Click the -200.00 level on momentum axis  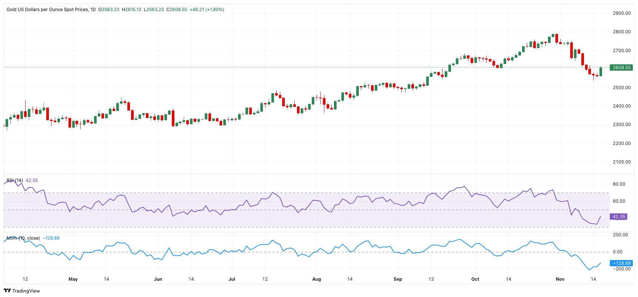pos(621,269)
